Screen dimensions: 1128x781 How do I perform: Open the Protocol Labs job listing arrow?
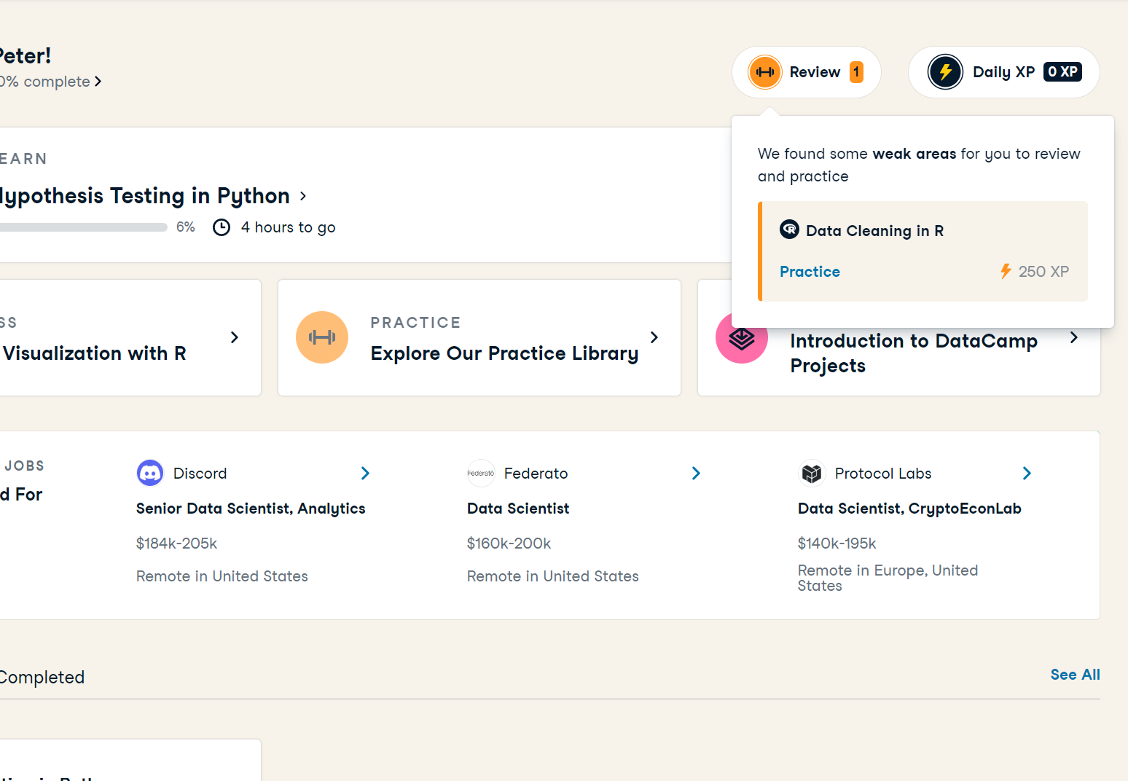pos(1027,474)
